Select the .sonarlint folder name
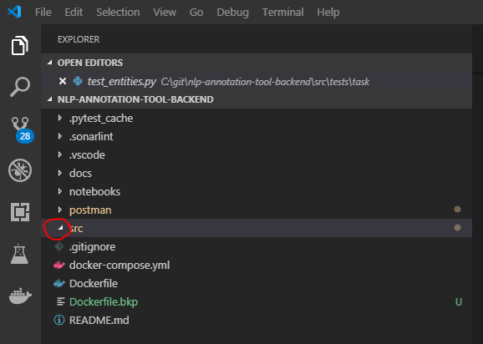This screenshot has width=483, height=344. tap(91, 136)
